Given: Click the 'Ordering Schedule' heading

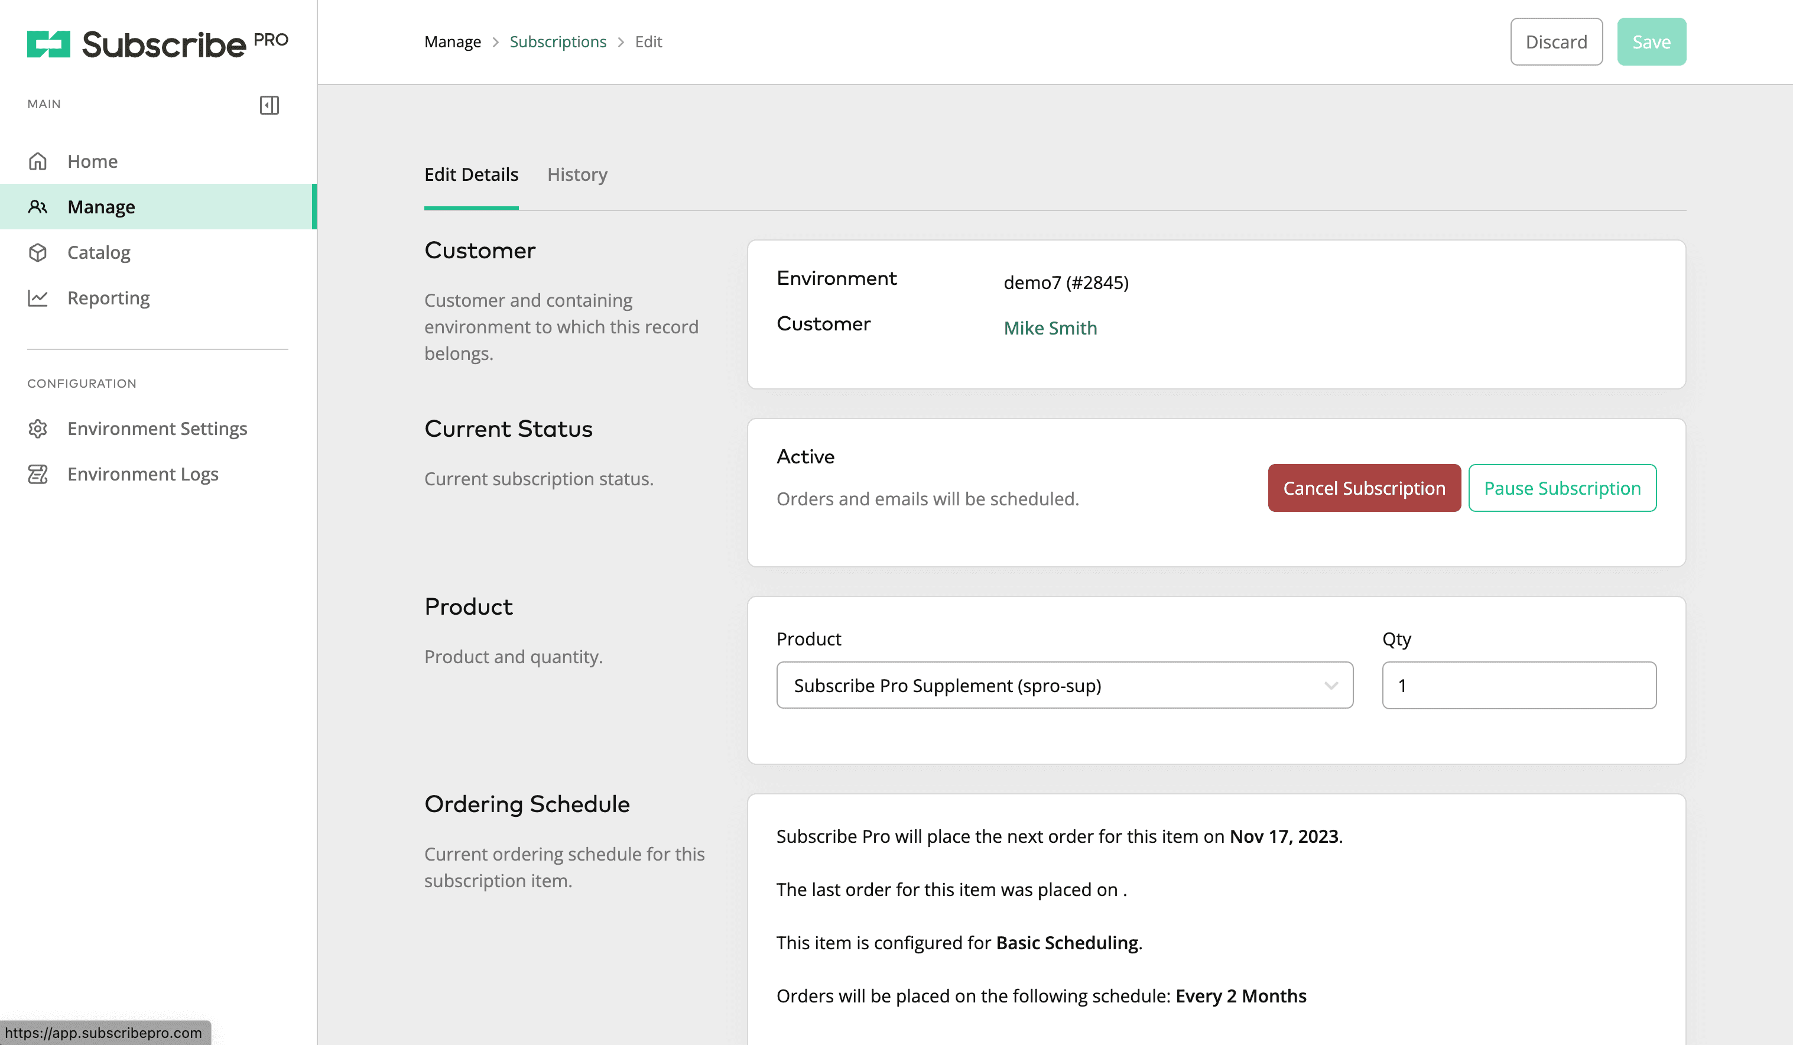Looking at the screenshot, I should coord(527,804).
